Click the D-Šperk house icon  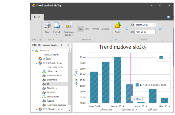click(40, 59)
